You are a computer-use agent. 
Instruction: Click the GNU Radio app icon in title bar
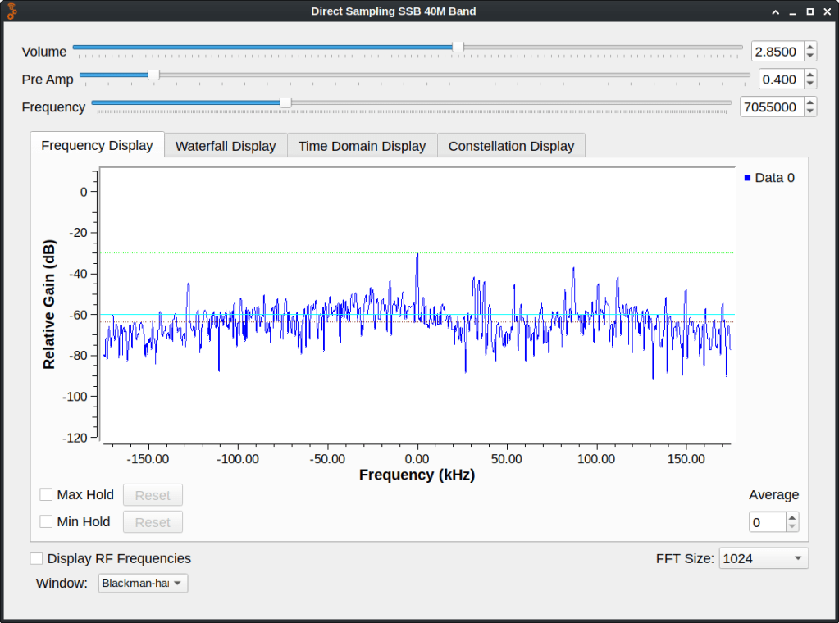click(11, 11)
